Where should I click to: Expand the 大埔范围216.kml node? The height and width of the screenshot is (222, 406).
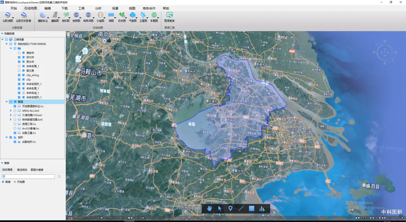(x=11, y=115)
